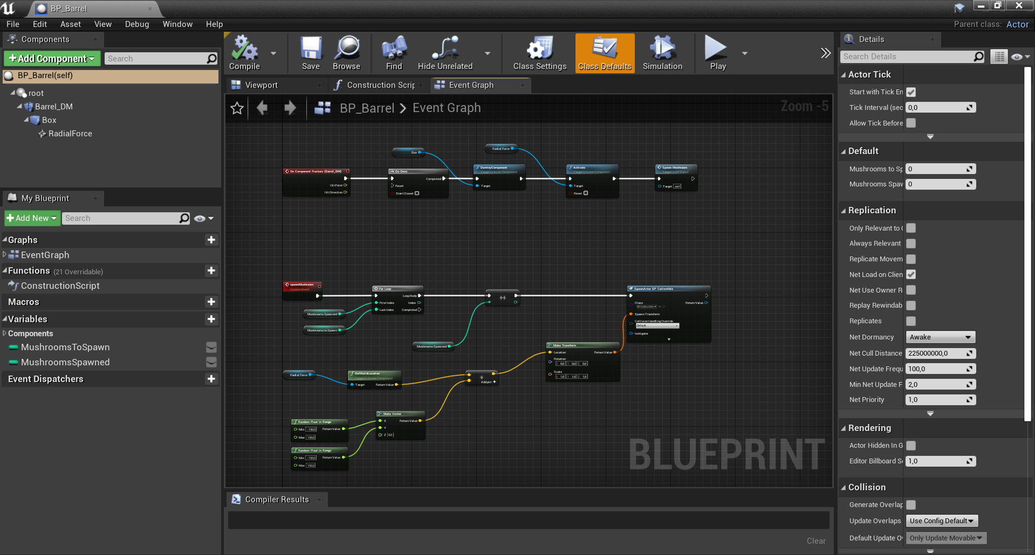
Task: Check Actor Hidden In Game
Action: click(x=911, y=446)
